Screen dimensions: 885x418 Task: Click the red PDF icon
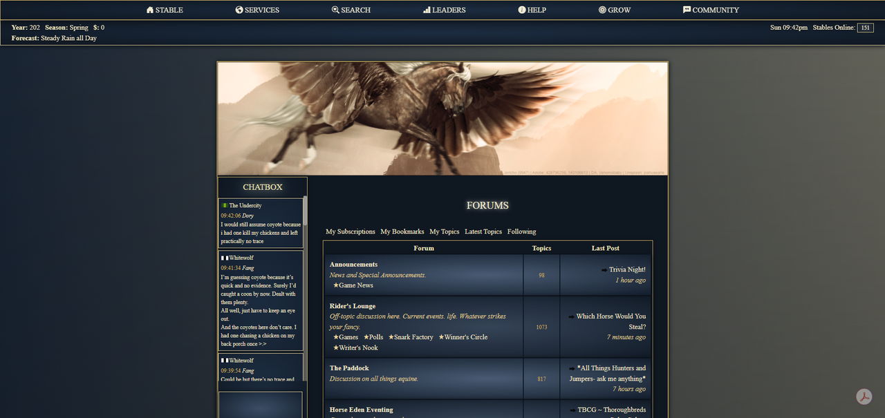click(864, 397)
